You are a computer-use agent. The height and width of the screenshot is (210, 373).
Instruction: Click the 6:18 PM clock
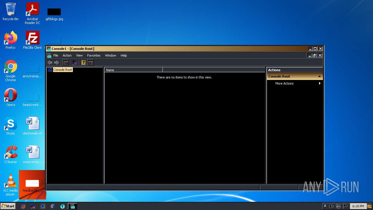[x=358, y=206]
